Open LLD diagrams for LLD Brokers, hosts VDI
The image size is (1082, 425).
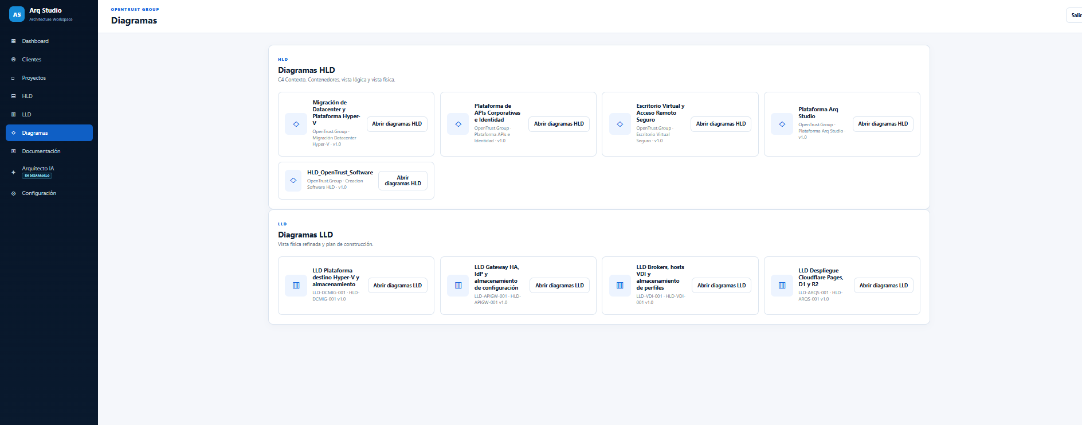point(722,286)
